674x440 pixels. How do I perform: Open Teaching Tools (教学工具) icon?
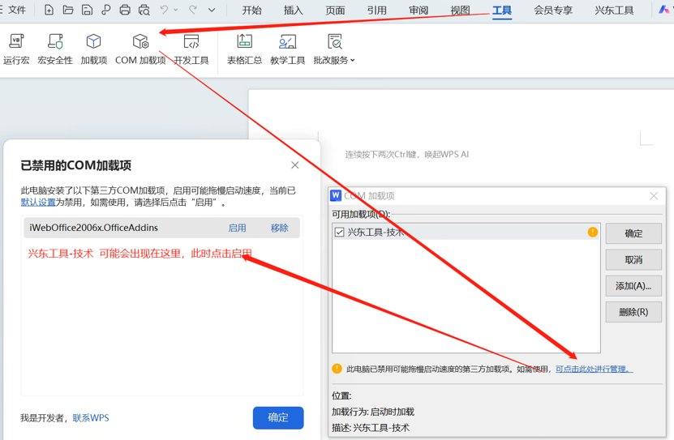tap(287, 49)
